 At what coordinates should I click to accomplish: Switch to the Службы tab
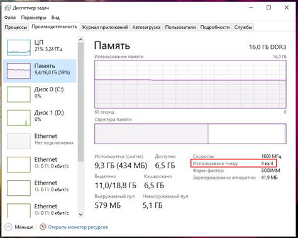pyautogui.click(x=243, y=27)
